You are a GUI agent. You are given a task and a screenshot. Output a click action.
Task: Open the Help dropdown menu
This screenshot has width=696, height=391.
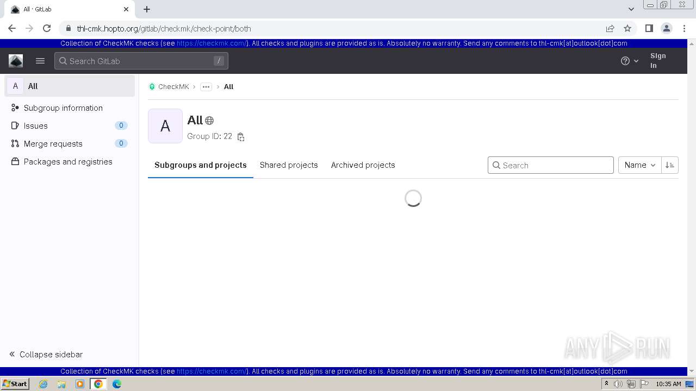(630, 61)
